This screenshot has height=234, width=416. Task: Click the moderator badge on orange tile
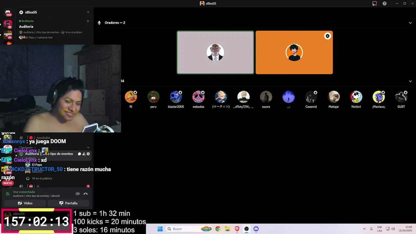328,36
